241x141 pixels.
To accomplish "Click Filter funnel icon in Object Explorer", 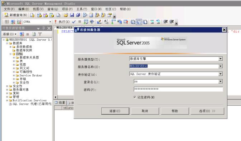I will coord(40,34).
